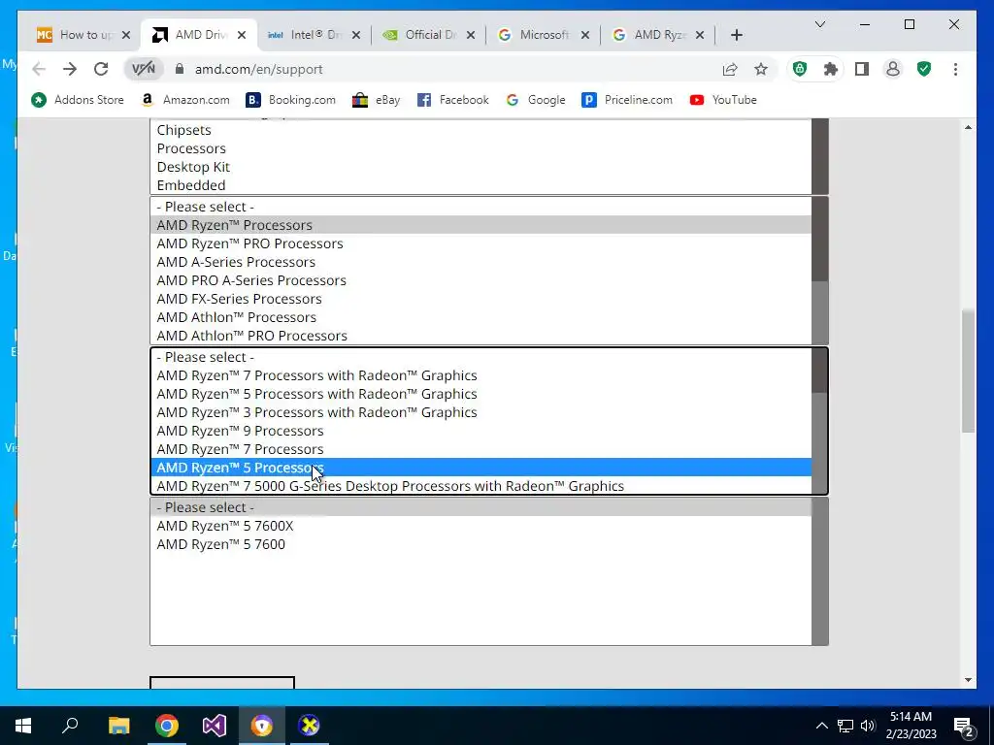Close the AMD Drivers tab
This screenshot has width=994, height=745.
click(x=242, y=35)
